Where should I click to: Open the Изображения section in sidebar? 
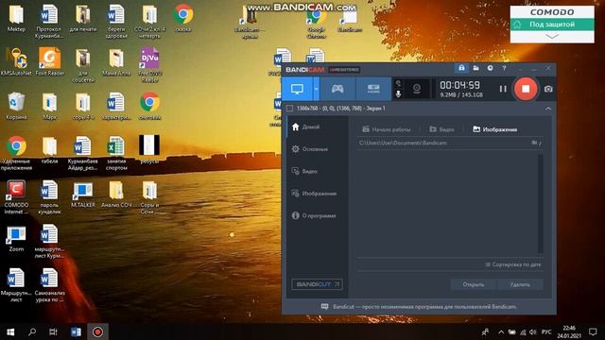314,194
